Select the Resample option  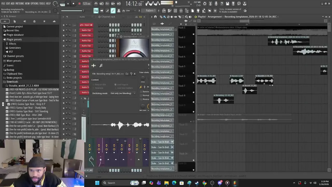click(x=98, y=88)
